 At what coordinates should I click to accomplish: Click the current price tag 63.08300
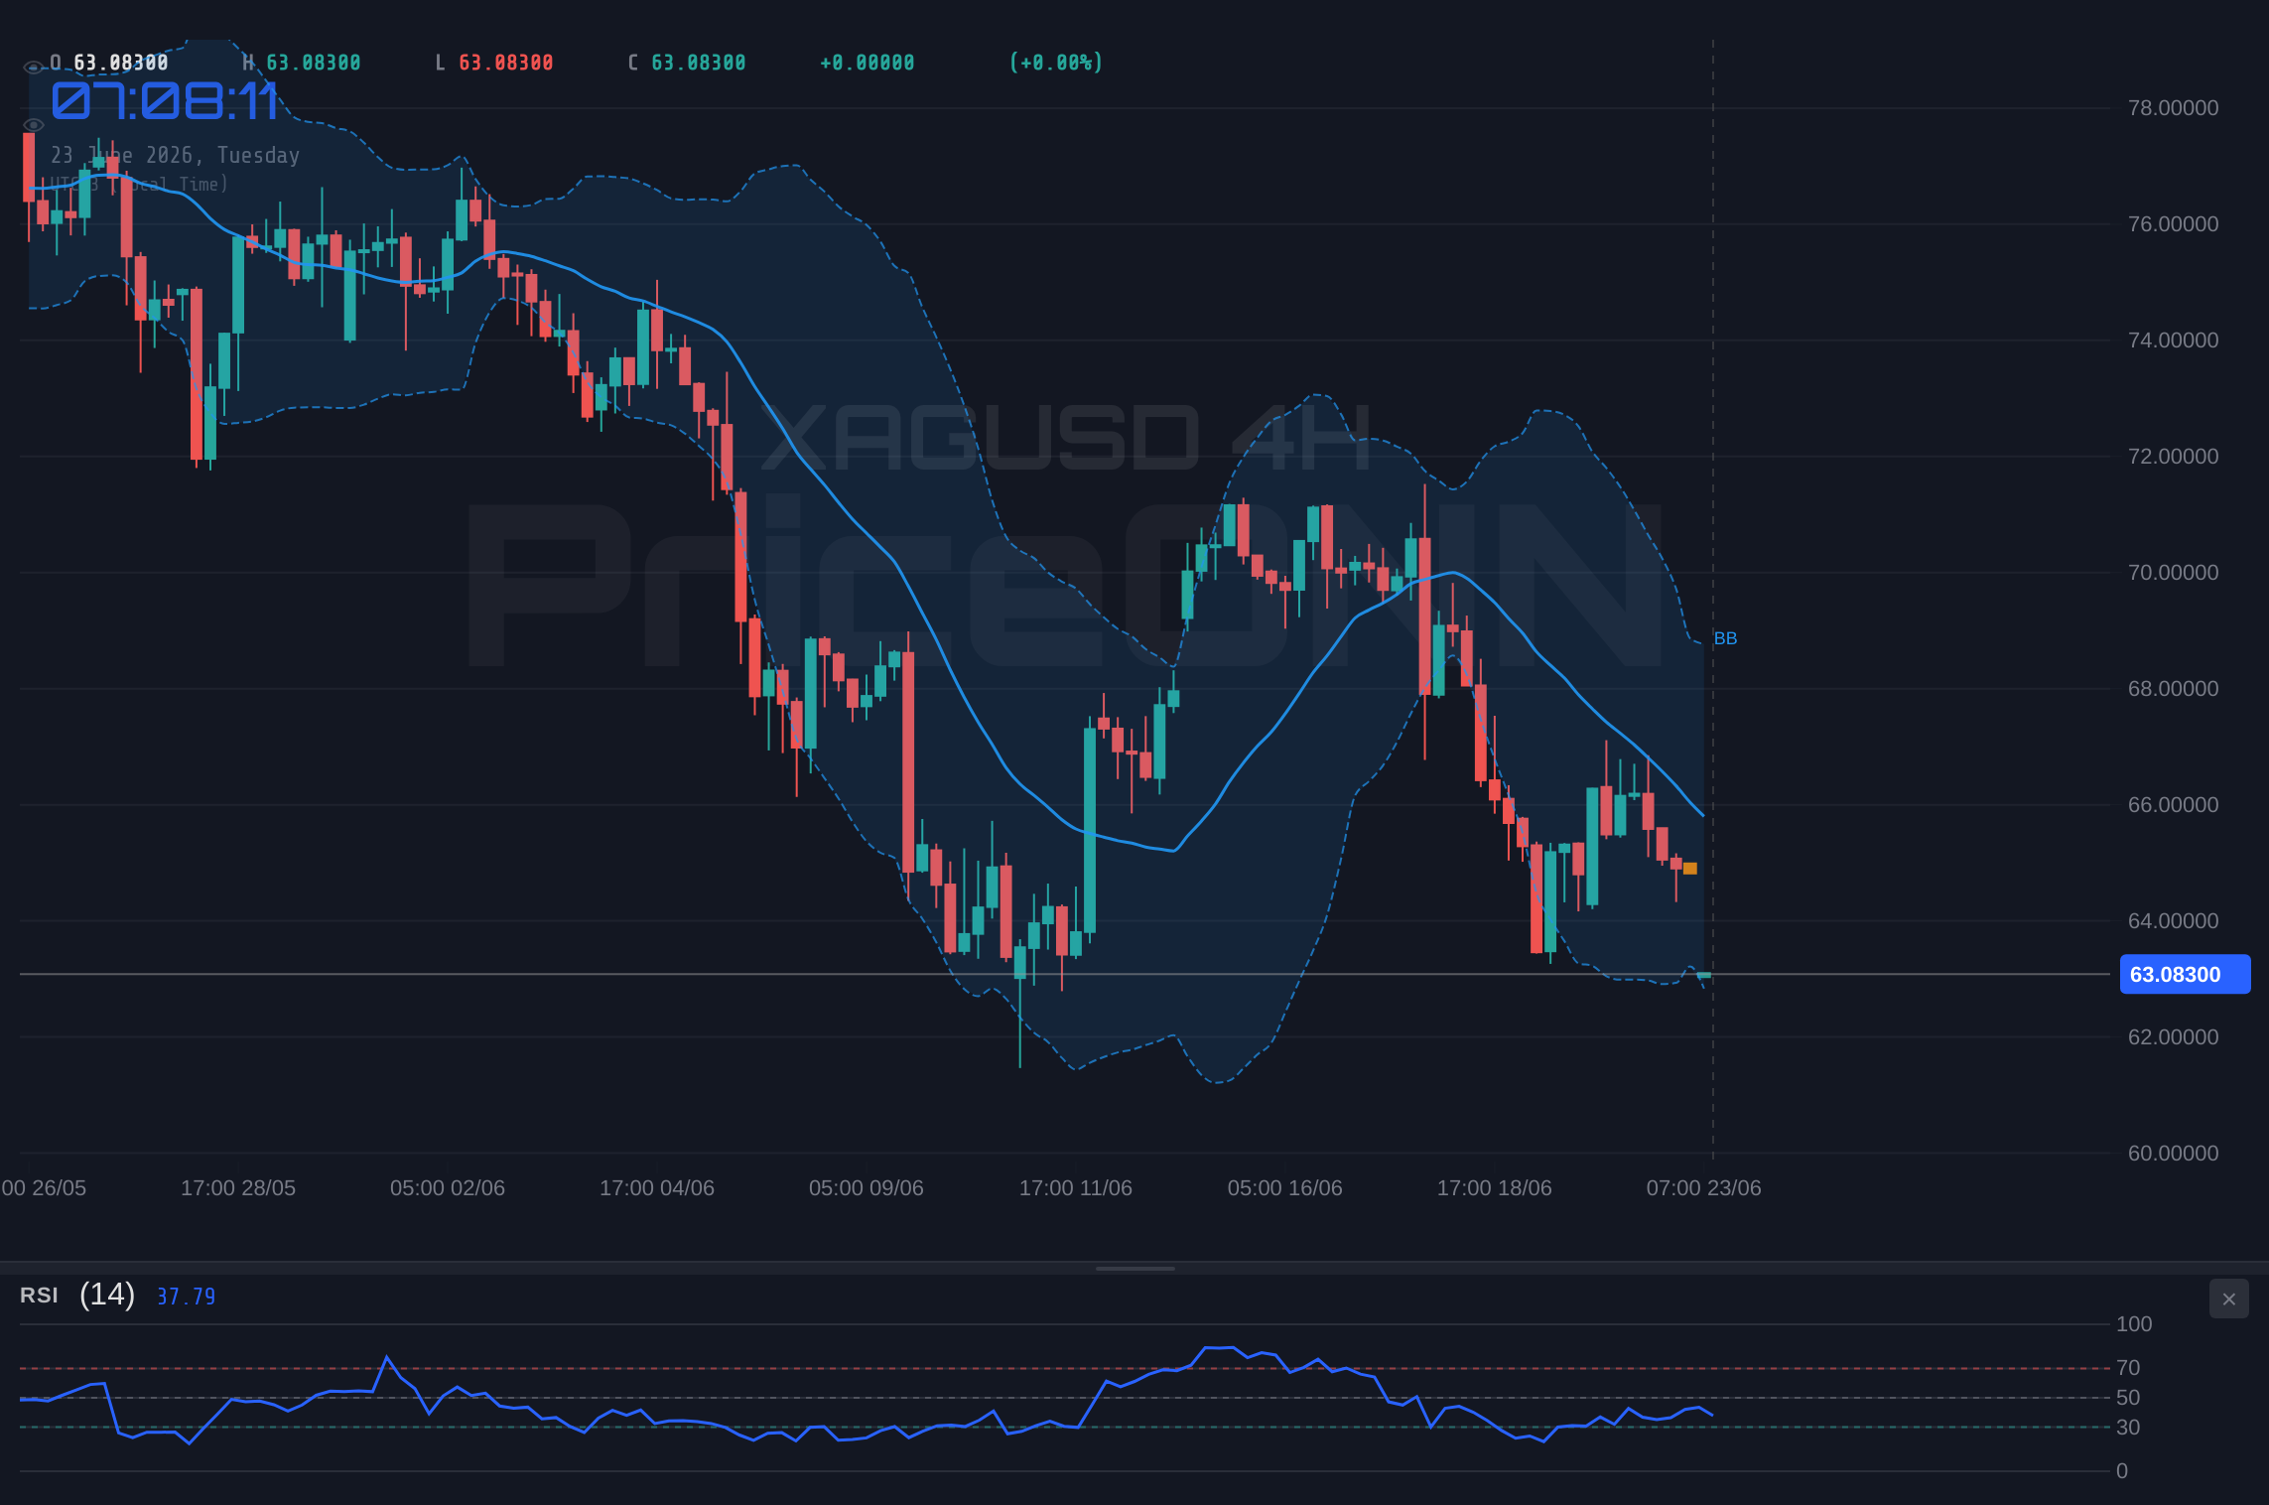click(2185, 974)
